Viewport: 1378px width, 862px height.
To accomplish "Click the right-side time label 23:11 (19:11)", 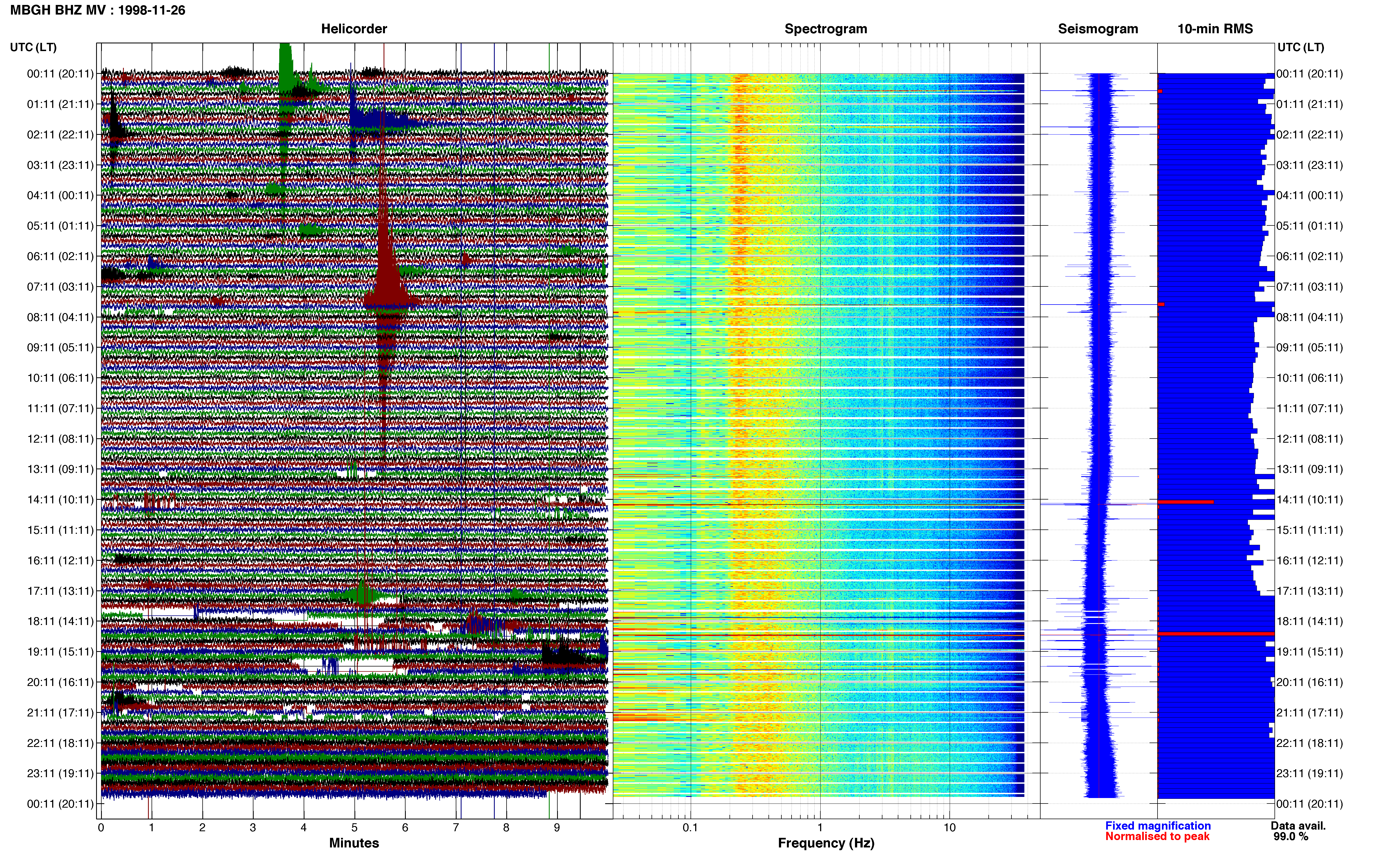I will [1310, 773].
